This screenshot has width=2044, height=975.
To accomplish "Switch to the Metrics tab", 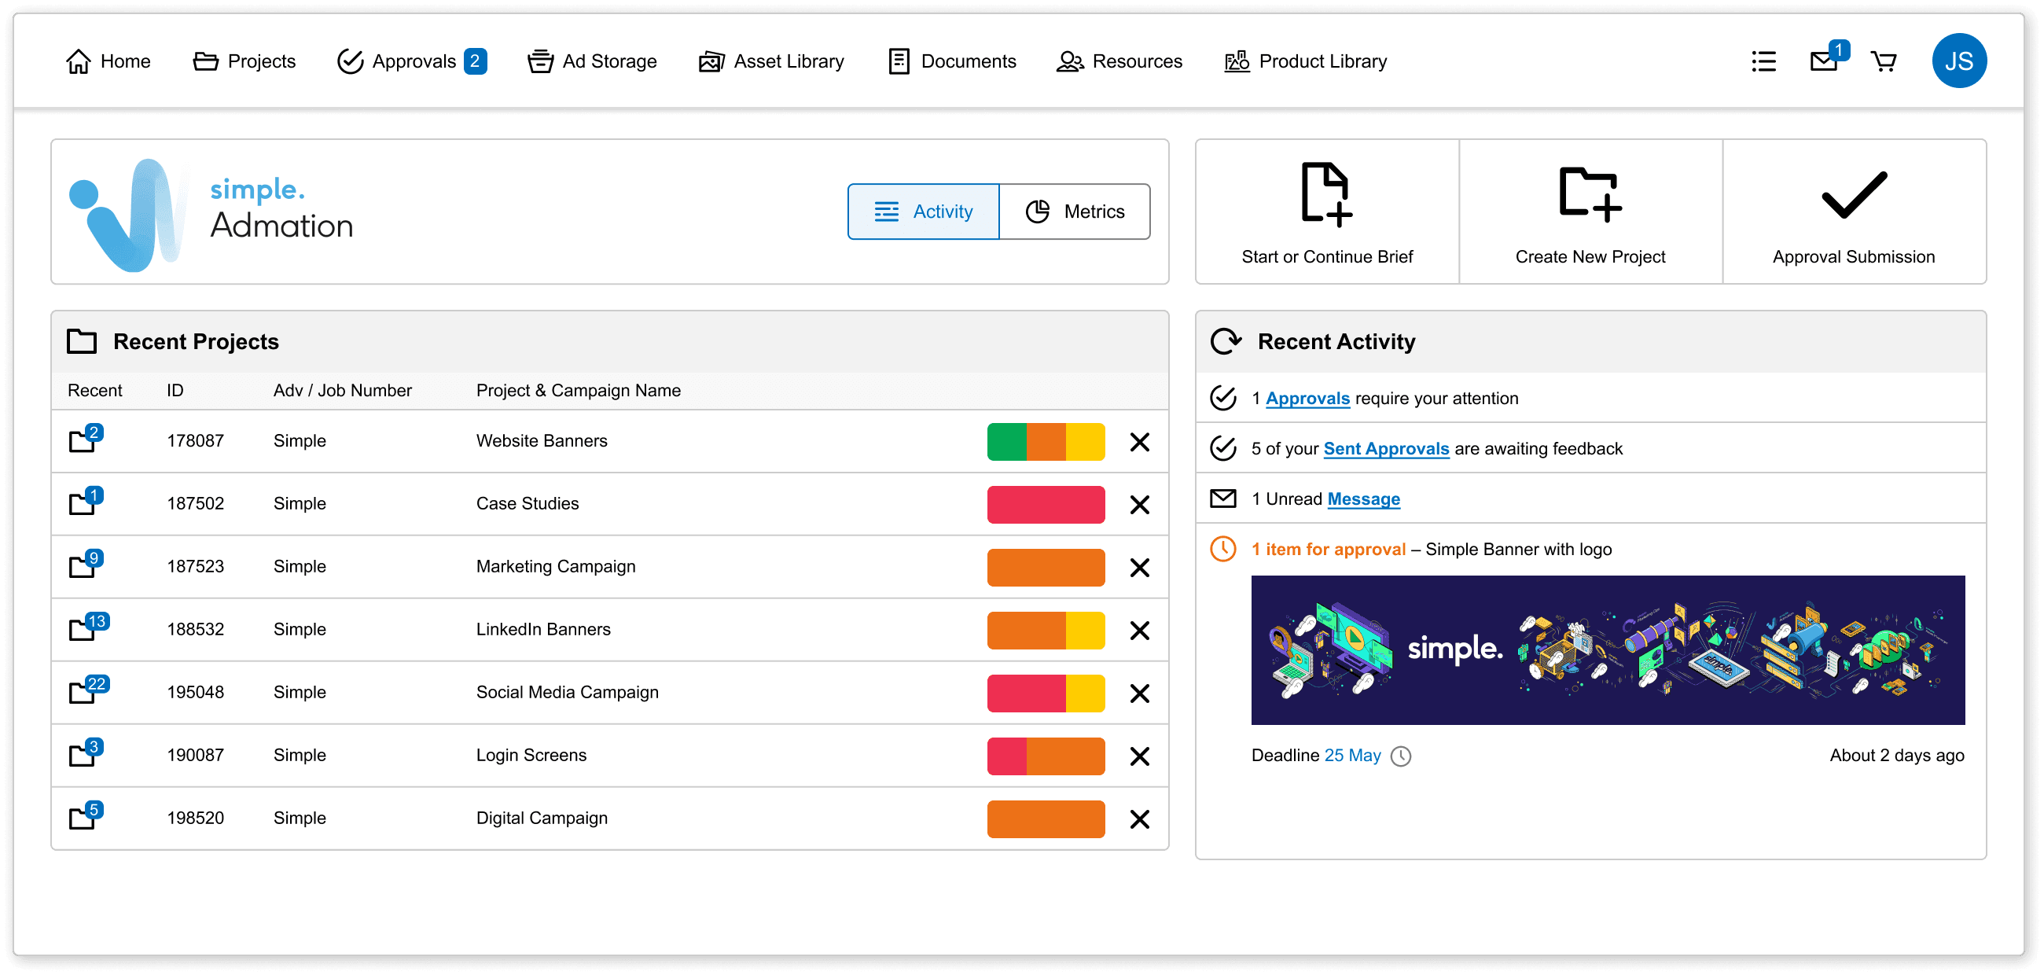I will coord(1075,211).
